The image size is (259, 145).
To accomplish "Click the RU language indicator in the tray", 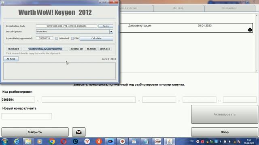I will [x=192, y=141].
